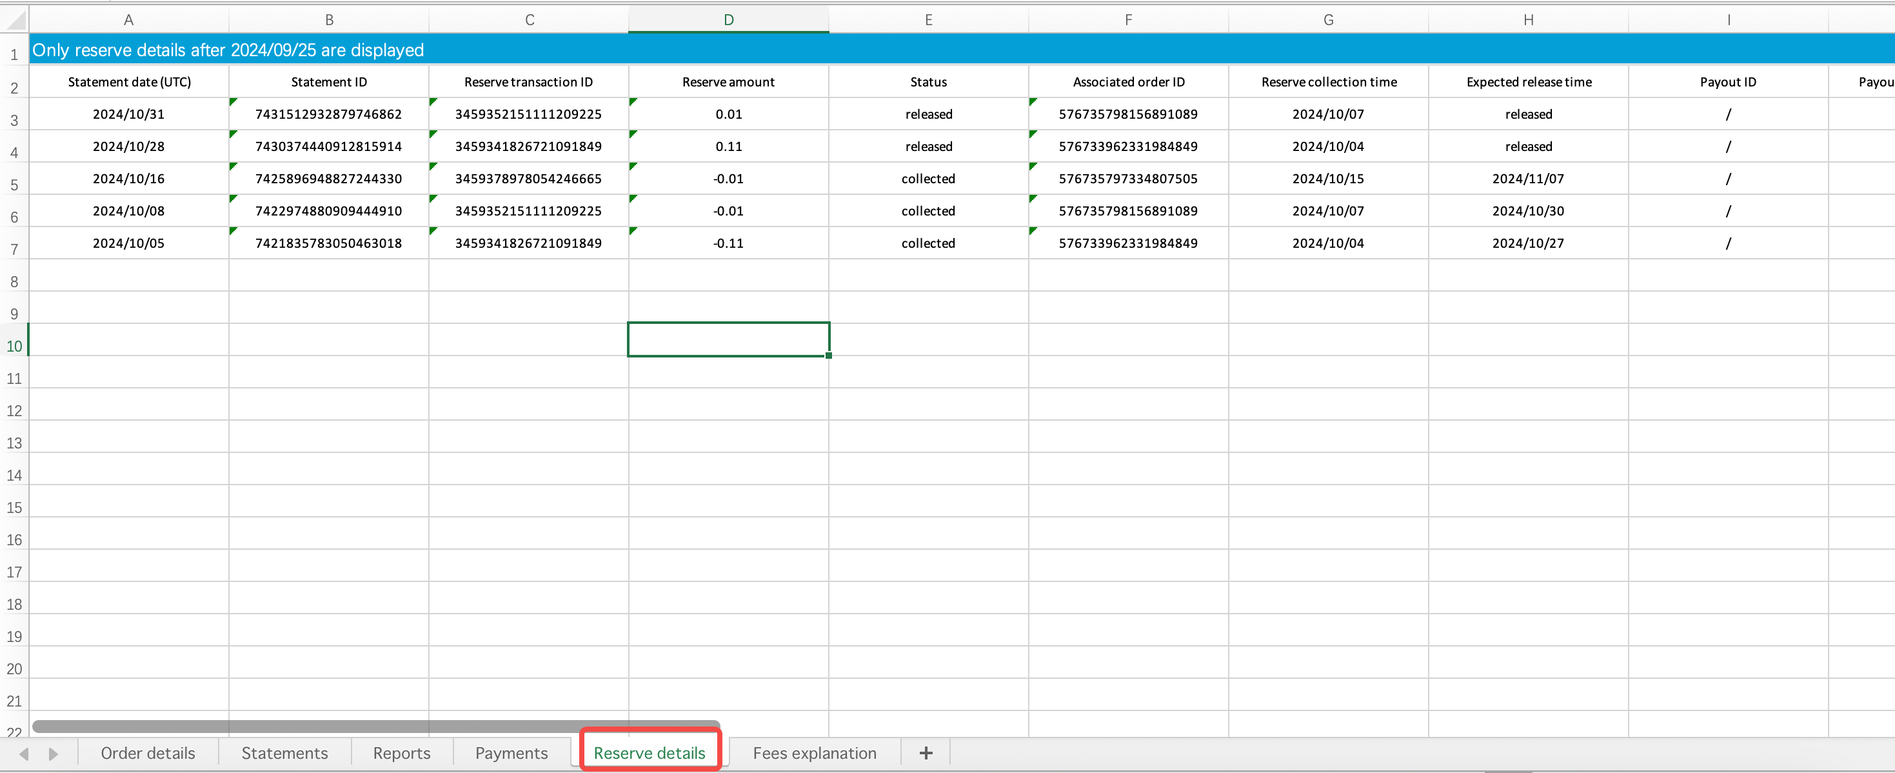Click the -0.11 reserve amount cell
Image resolution: width=1895 pixels, height=773 pixels.
[728, 243]
